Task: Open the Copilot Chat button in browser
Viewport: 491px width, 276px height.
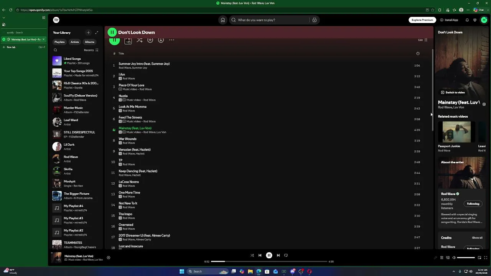Action: [479, 10]
